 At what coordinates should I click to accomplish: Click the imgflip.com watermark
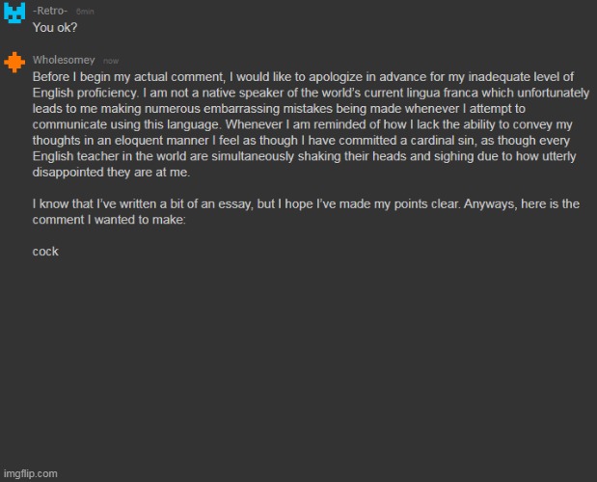30,473
